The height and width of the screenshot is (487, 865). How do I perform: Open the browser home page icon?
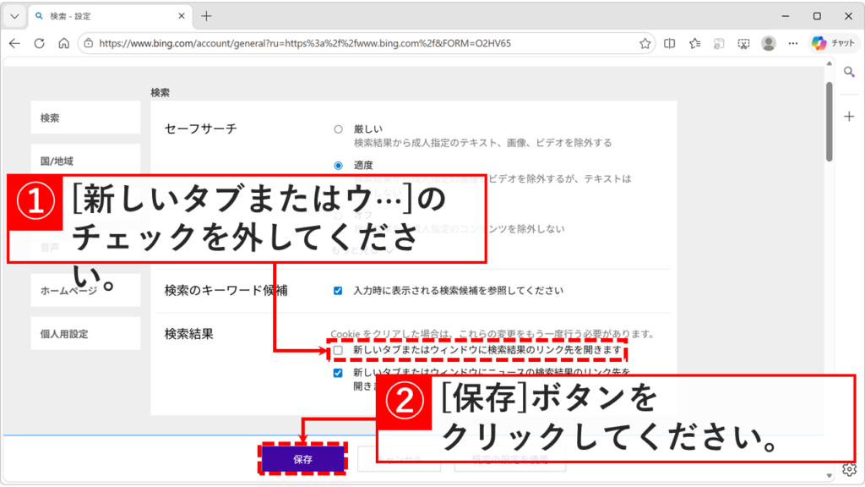point(64,43)
